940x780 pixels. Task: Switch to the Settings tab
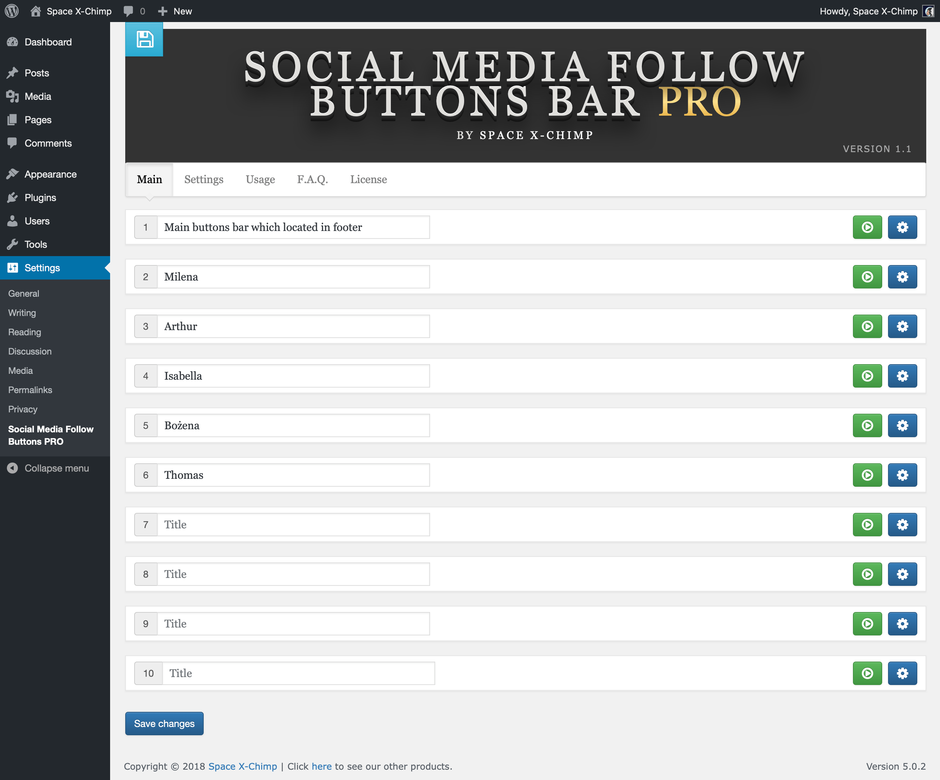coord(204,179)
